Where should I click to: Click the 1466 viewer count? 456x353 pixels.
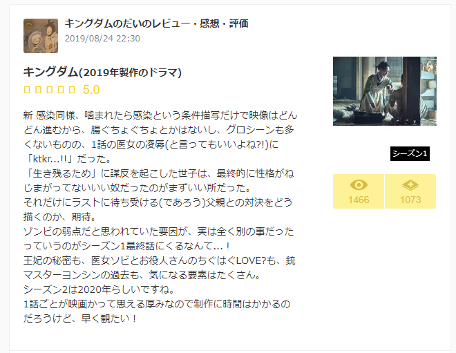pyautogui.click(x=359, y=200)
